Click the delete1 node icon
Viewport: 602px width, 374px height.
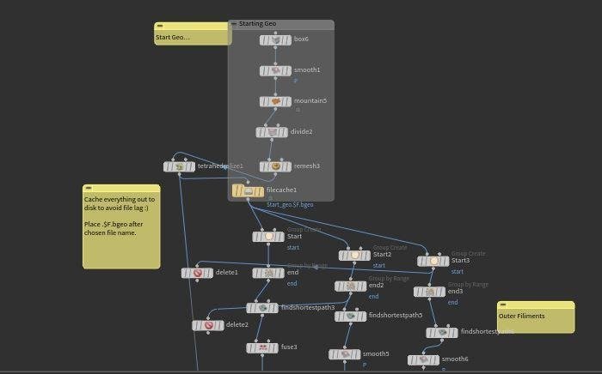tap(197, 273)
